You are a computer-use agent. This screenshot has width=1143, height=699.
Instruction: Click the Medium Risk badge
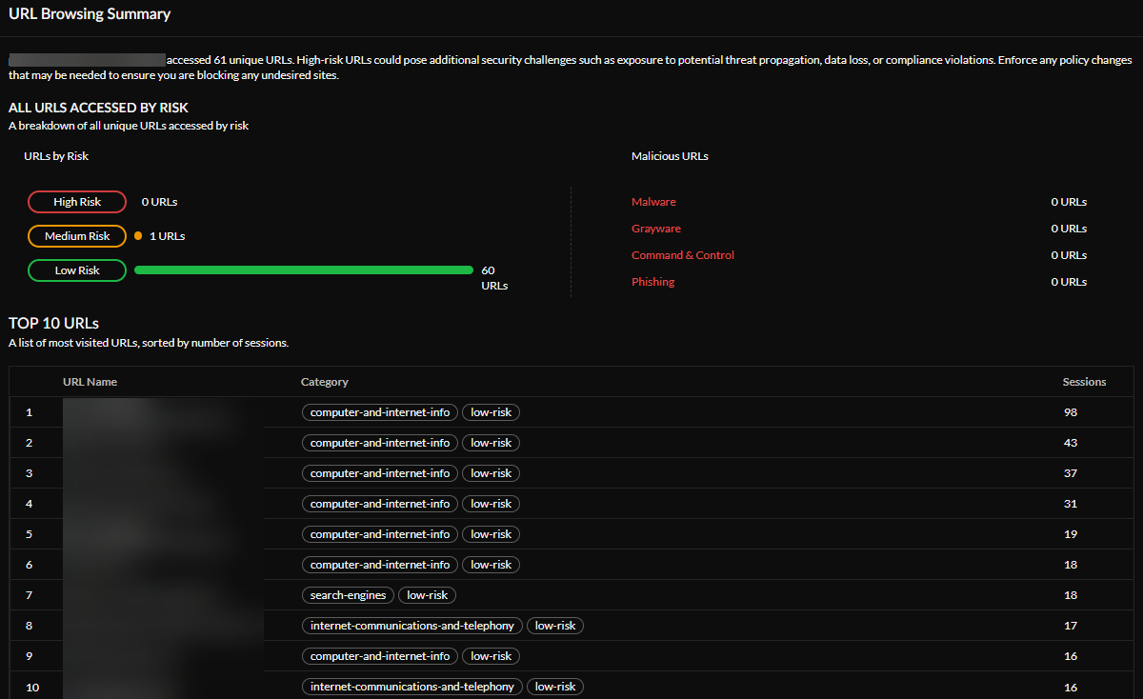77,236
